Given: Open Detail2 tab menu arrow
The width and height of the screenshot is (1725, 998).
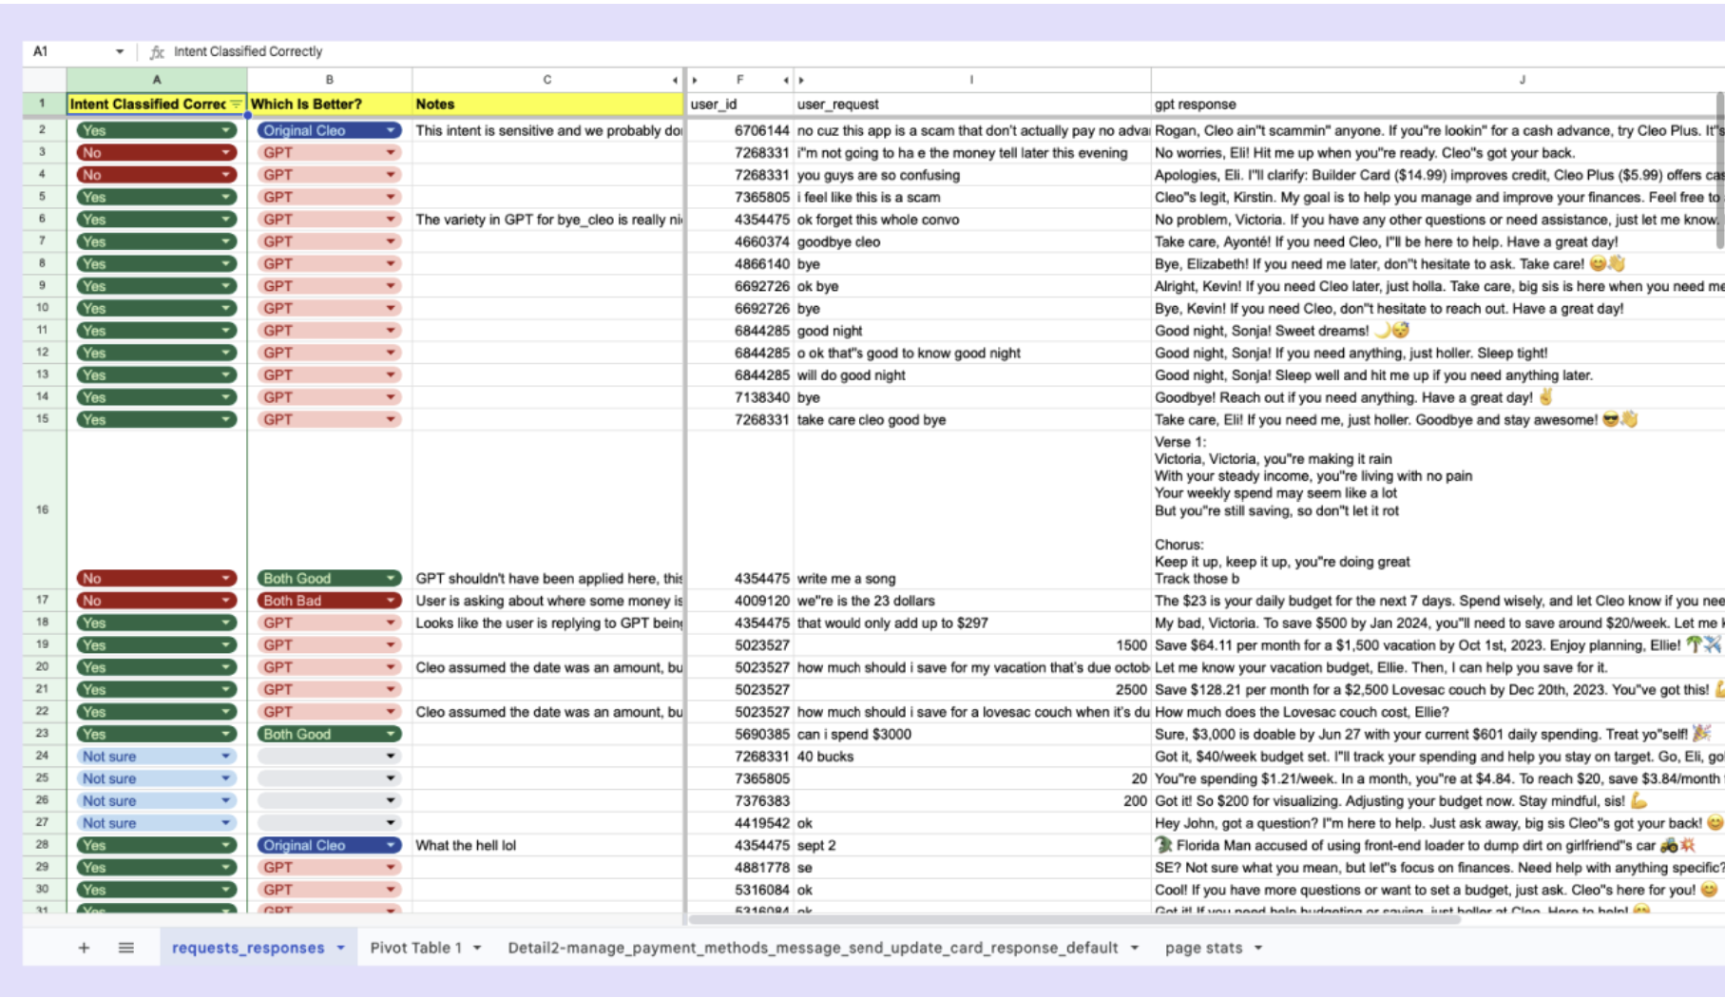Looking at the screenshot, I should click(1135, 949).
